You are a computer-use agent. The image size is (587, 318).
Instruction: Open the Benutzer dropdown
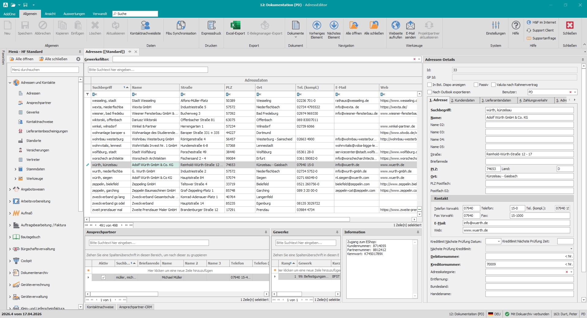pos(575,92)
